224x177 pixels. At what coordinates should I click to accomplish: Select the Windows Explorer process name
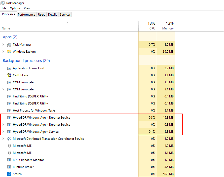pyautogui.click(x=25, y=52)
